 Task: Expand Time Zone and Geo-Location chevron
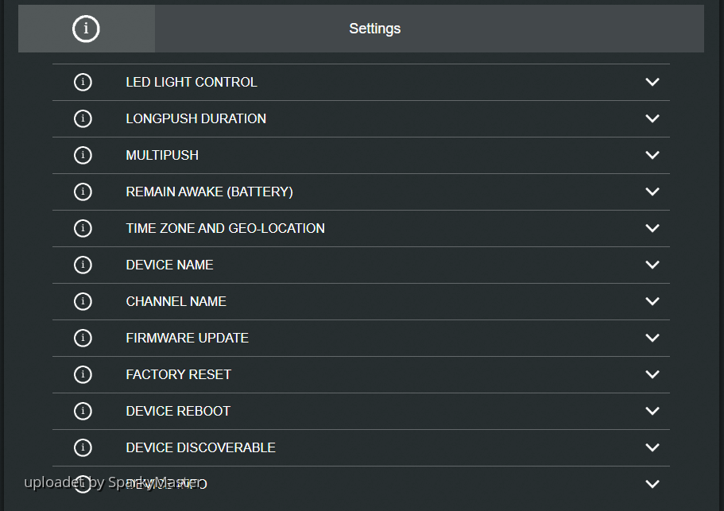coord(652,228)
